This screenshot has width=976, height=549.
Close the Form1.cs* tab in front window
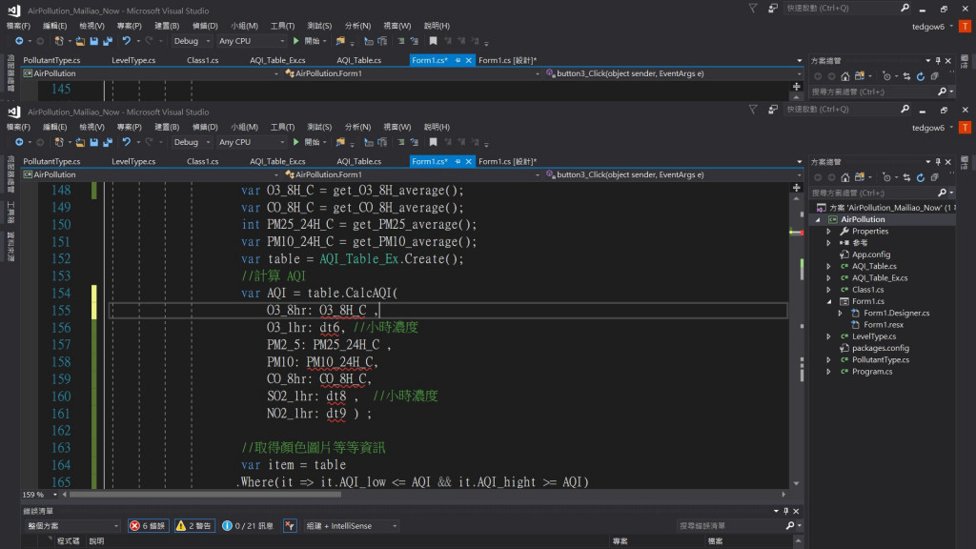(x=469, y=161)
